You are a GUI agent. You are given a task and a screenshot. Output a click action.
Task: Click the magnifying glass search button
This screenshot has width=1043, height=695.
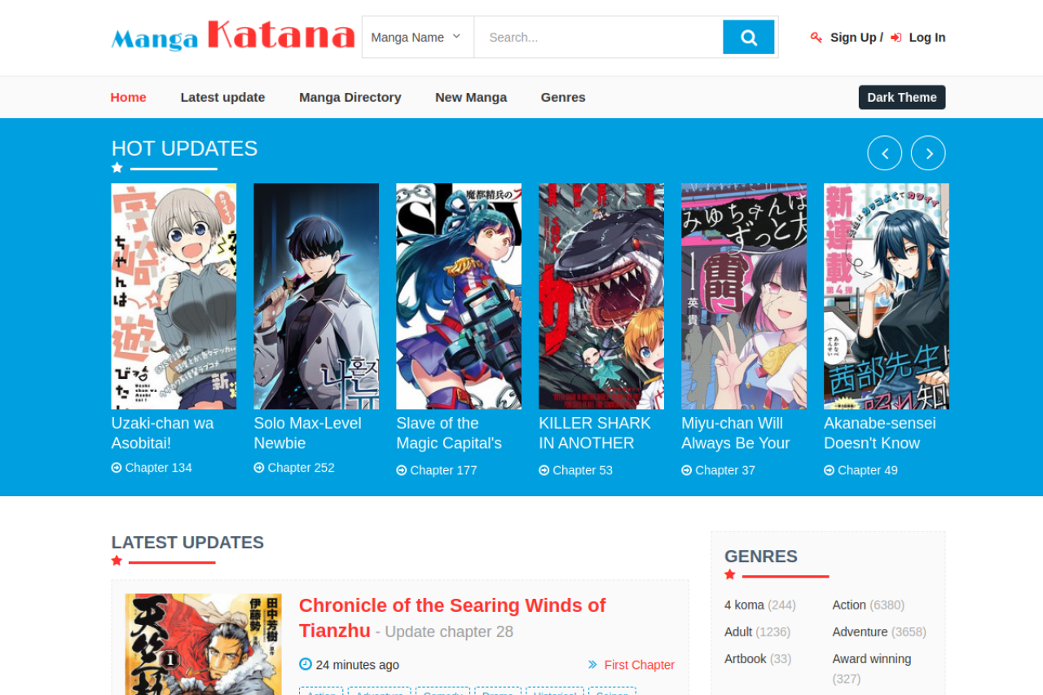pos(748,37)
